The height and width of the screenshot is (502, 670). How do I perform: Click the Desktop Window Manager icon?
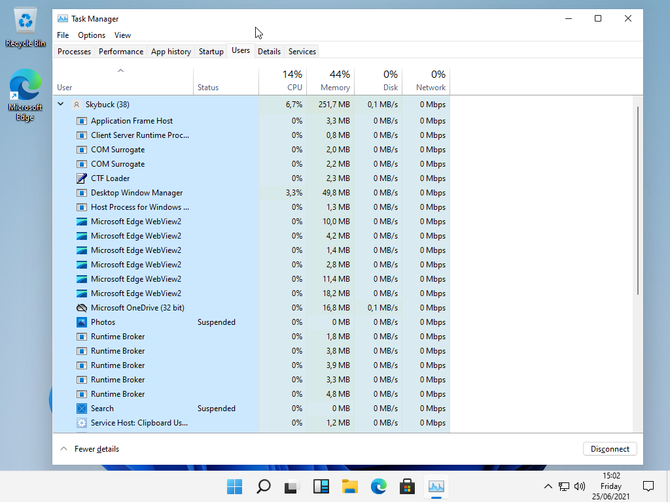pyautogui.click(x=82, y=193)
